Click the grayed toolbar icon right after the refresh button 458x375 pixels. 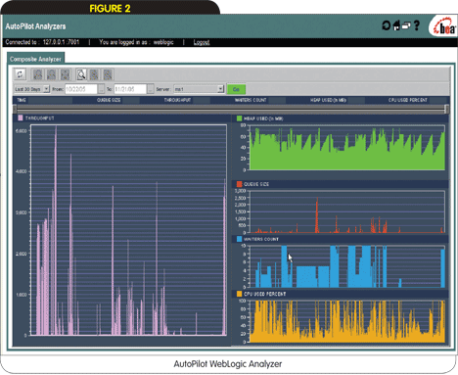(x=38, y=74)
